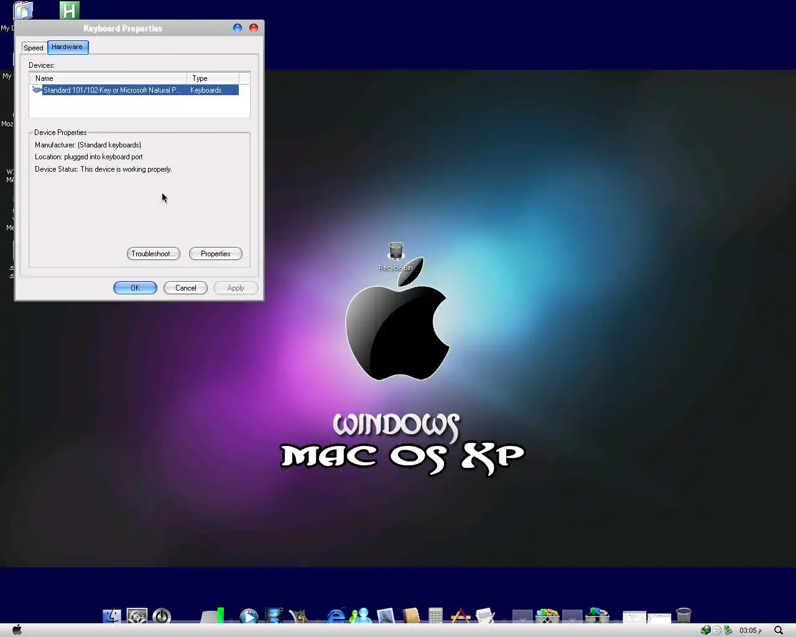Click the round face tray icon
Screen dimensions: 796x637
(x=717, y=630)
